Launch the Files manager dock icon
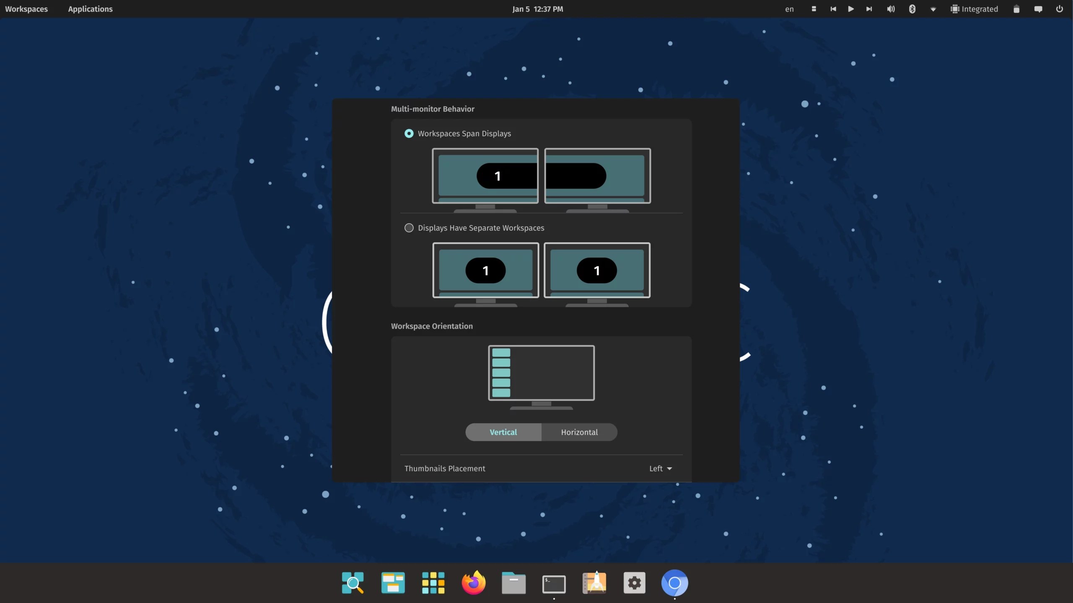The width and height of the screenshot is (1073, 603). (513, 582)
